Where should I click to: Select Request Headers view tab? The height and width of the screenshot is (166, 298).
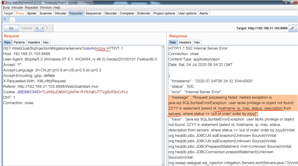click(x=34, y=42)
